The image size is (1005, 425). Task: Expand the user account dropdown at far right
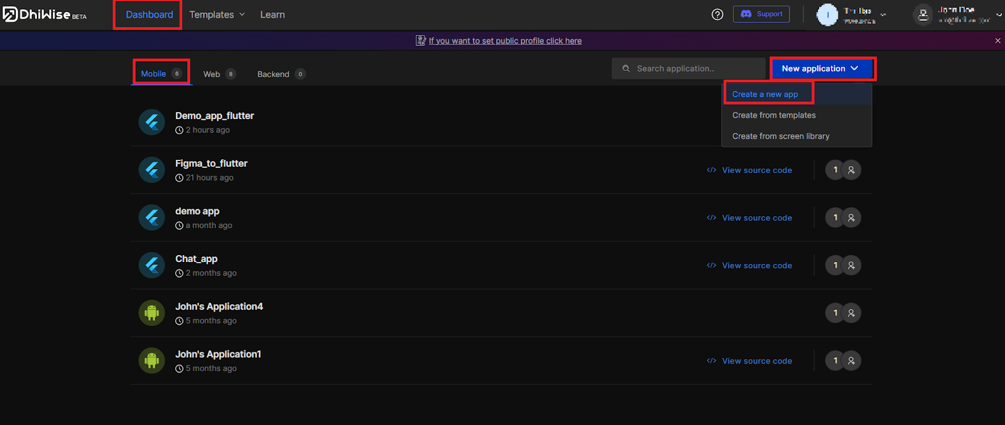click(999, 14)
